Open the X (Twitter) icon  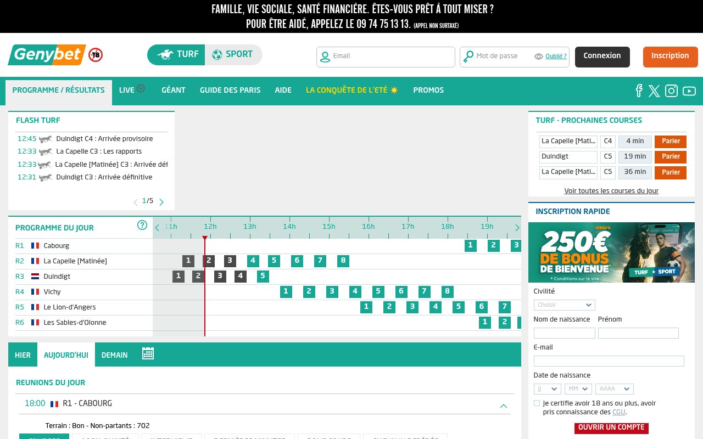pos(654,91)
